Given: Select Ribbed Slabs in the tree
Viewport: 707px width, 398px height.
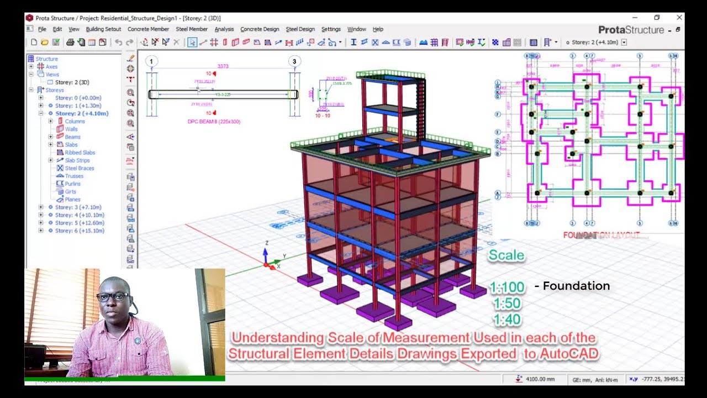Looking at the screenshot, I should click(x=80, y=153).
